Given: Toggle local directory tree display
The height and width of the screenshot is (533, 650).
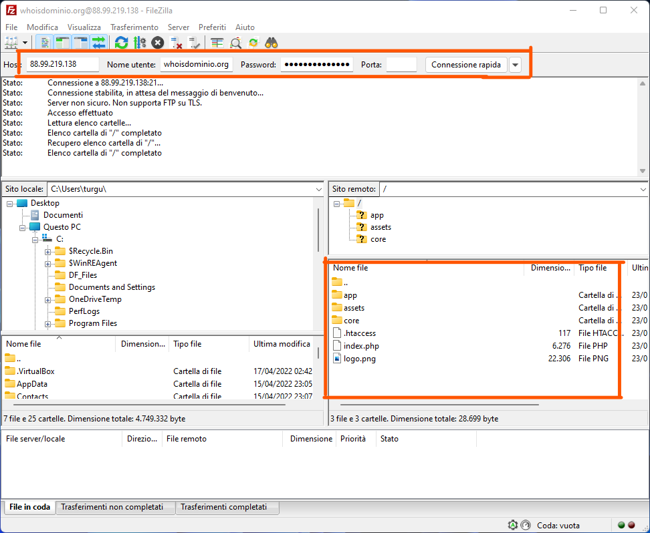Looking at the screenshot, I should point(63,43).
